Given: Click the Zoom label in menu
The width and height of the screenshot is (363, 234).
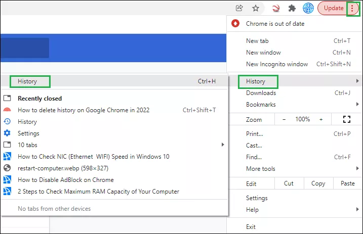Looking at the screenshot, I should click(x=254, y=120).
